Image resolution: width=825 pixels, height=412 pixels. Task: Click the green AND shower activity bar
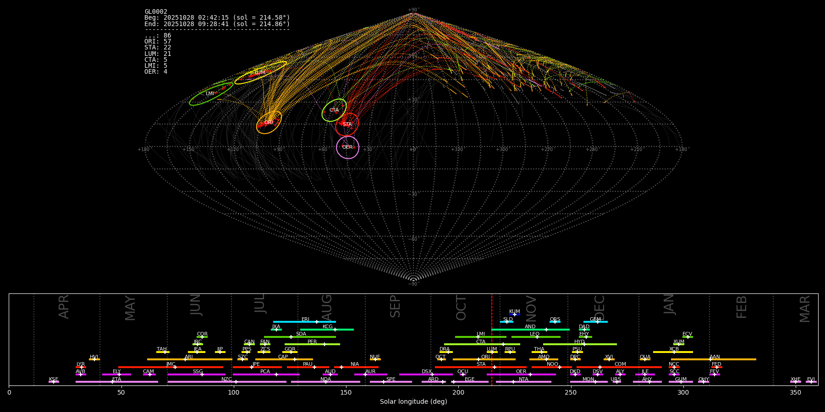pyautogui.click(x=530, y=330)
